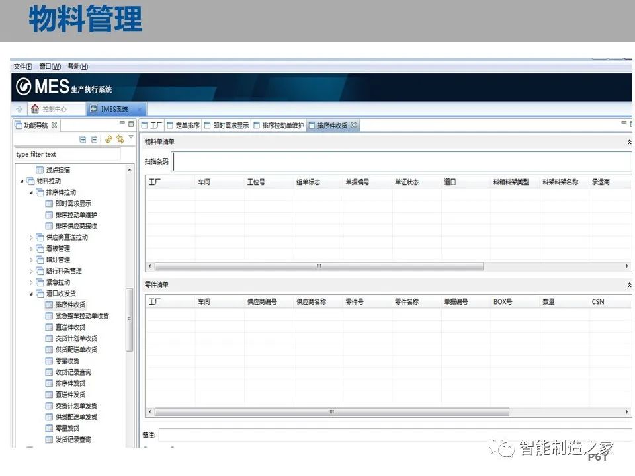Select 供货配送单收货 in the tree
This screenshot has width=635, height=476.
[x=76, y=350]
